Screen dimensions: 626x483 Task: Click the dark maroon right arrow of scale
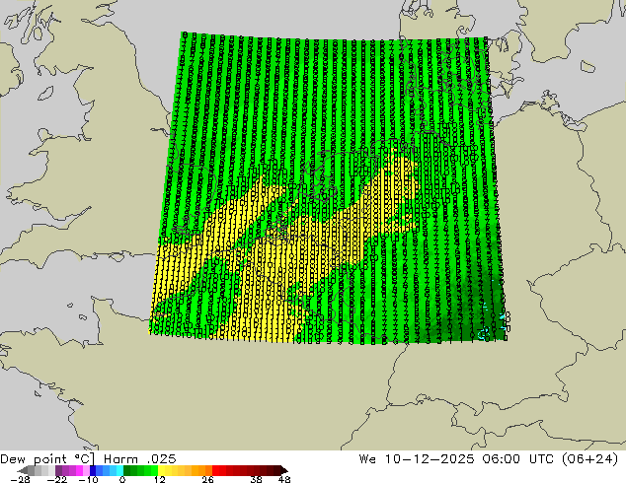point(284,470)
